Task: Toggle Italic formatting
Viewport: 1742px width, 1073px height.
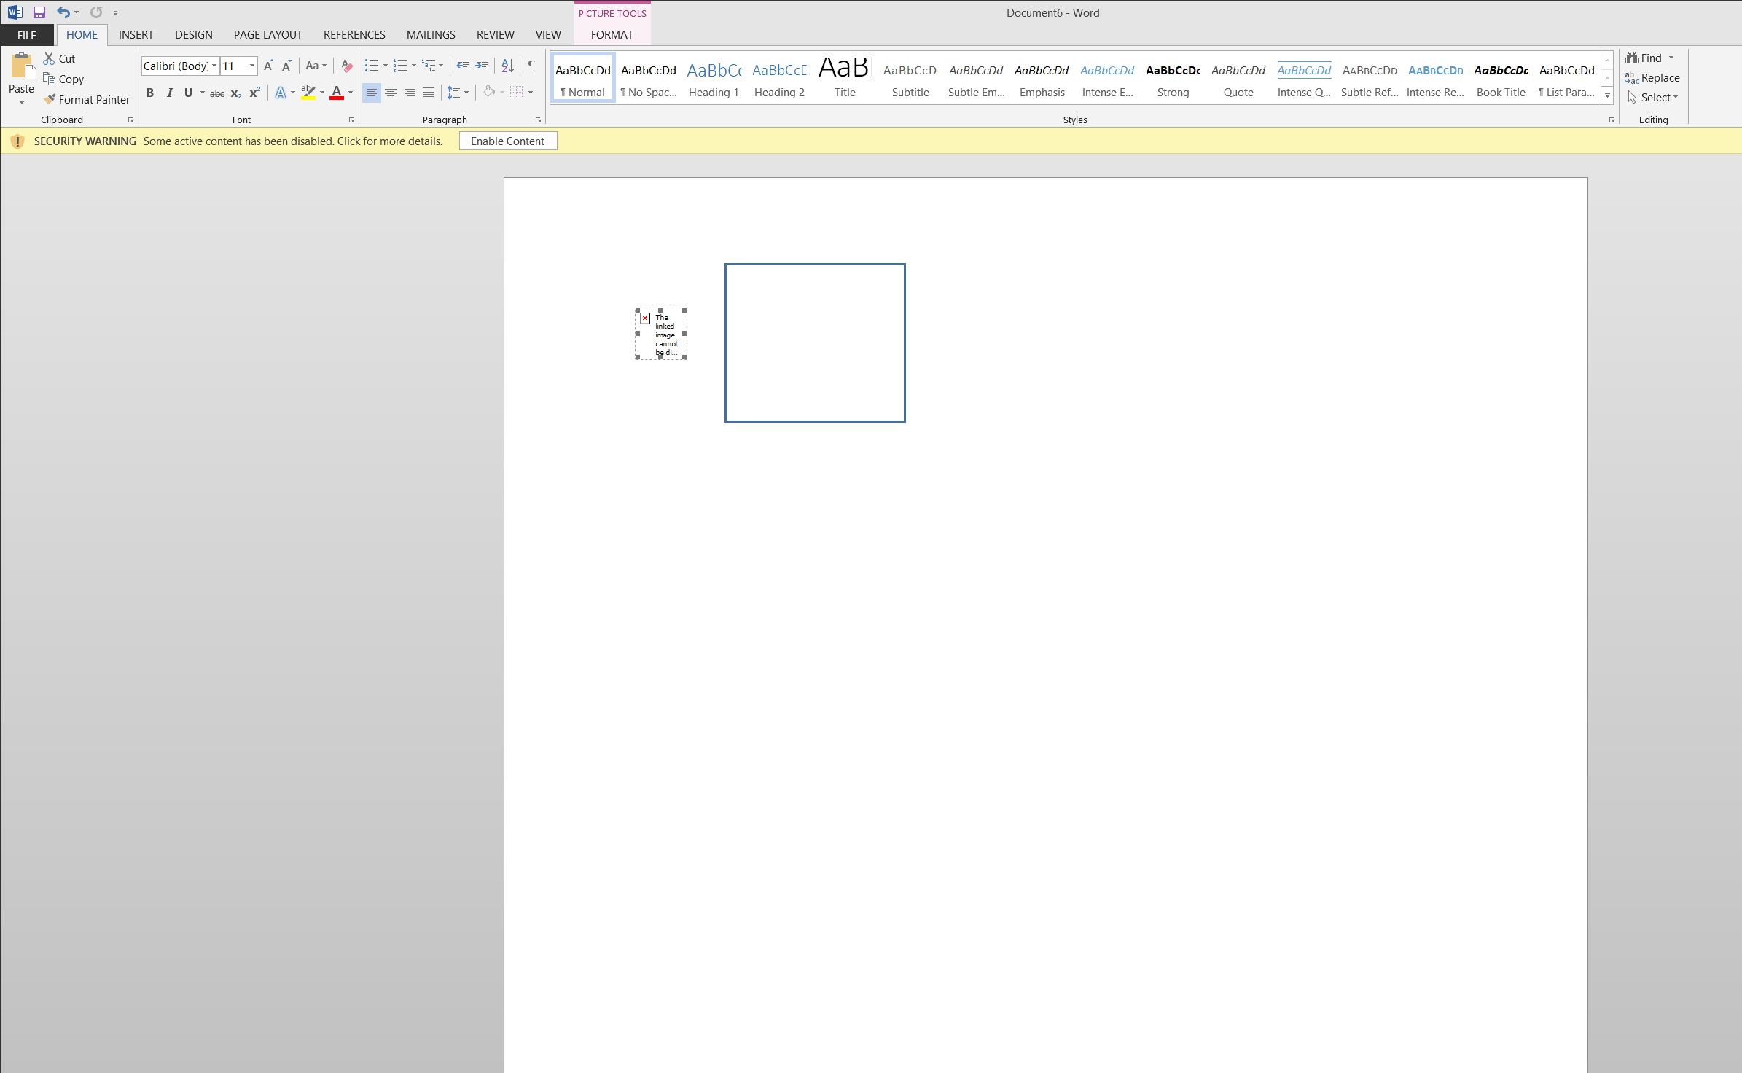Action: click(x=169, y=93)
